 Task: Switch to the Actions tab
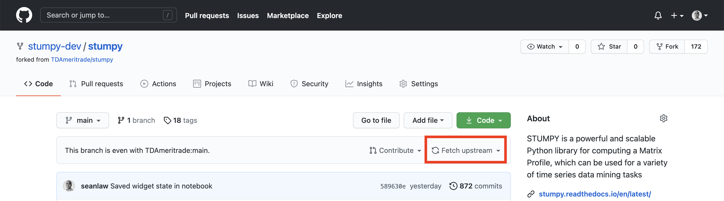tap(158, 83)
